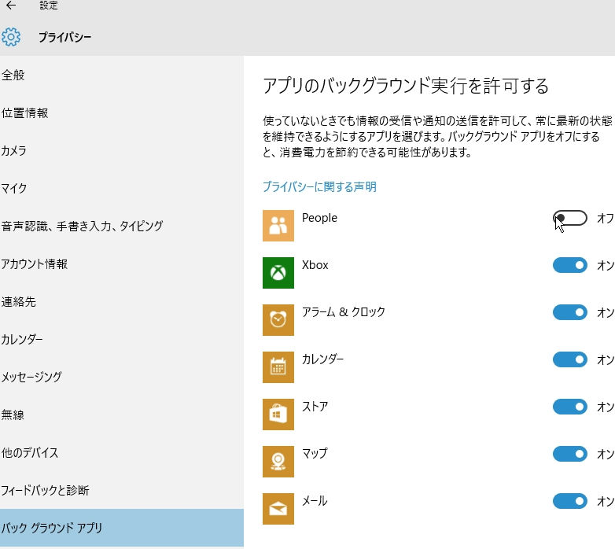Select フィードバックと診断
The height and width of the screenshot is (549, 615).
point(122,490)
